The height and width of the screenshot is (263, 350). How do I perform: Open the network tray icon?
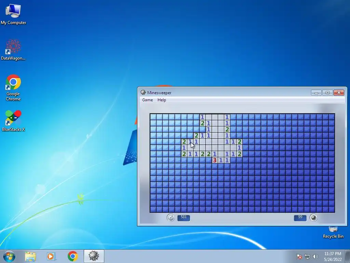point(307,256)
